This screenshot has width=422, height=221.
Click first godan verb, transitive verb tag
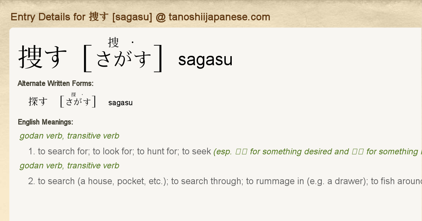point(69,136)
